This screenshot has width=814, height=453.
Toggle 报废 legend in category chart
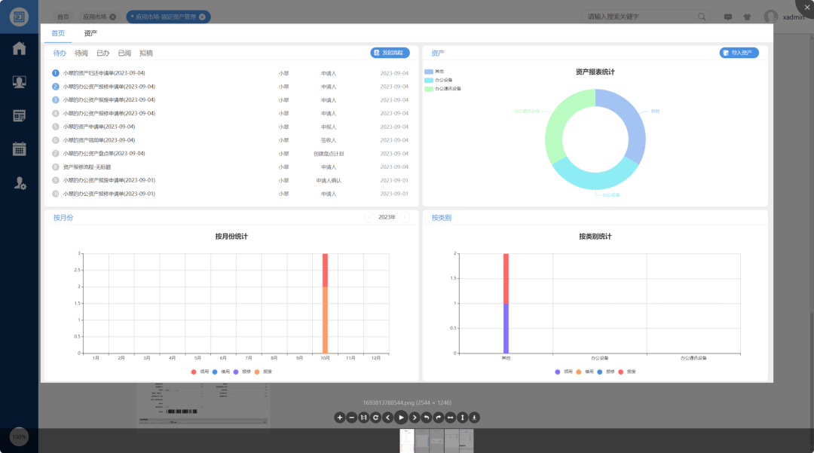coord(626,372)
